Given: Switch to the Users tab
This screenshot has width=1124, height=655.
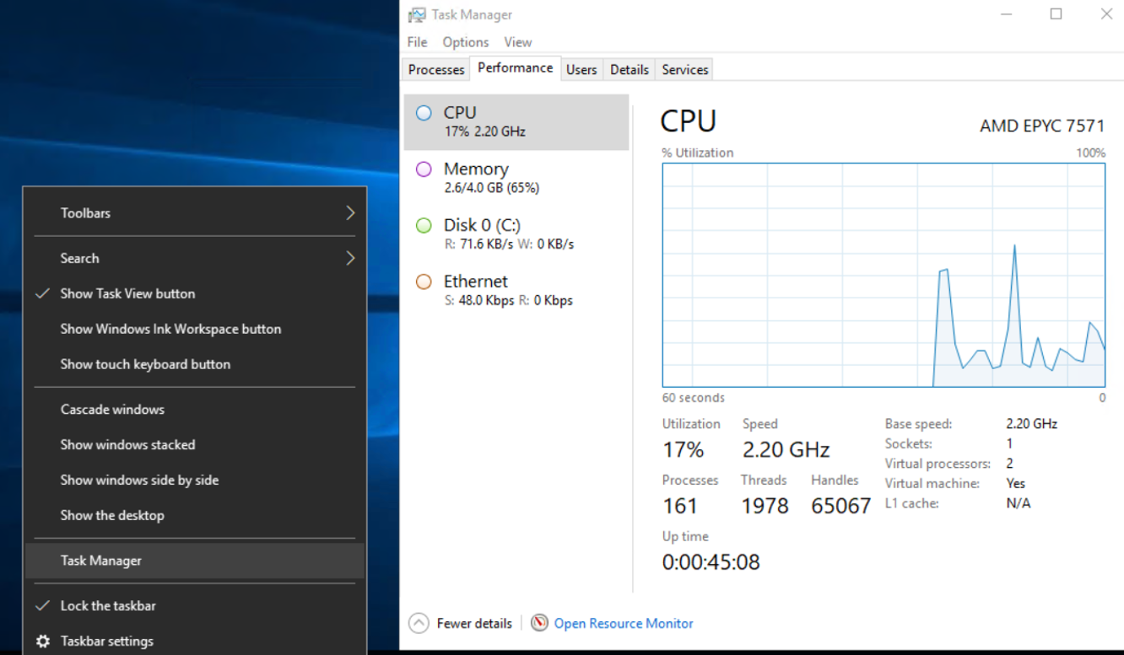Looking at the screenshot, I should [x=581, y=70].
